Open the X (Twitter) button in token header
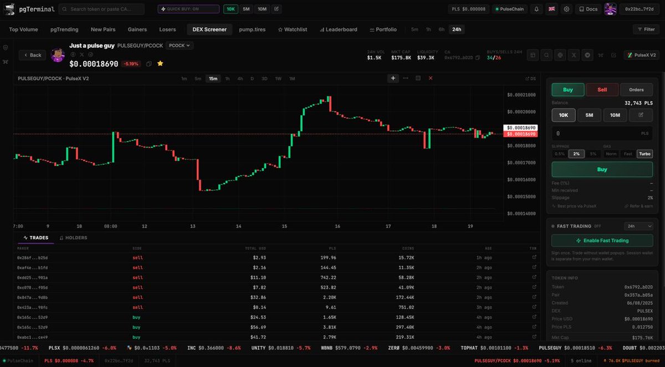The height and width of the screenshot is (367, 665). click(x=574, y=55)
